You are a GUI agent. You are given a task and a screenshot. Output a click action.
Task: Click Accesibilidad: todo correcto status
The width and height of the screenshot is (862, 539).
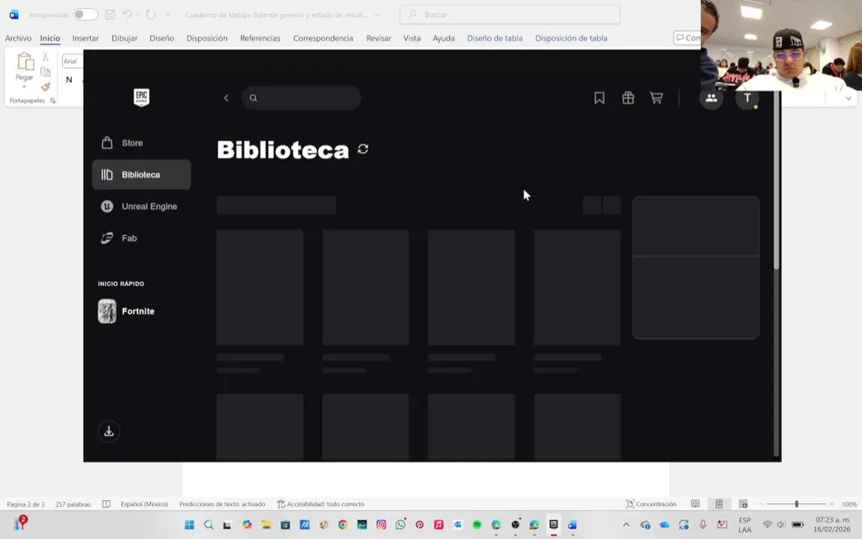(x=320, y=504)
